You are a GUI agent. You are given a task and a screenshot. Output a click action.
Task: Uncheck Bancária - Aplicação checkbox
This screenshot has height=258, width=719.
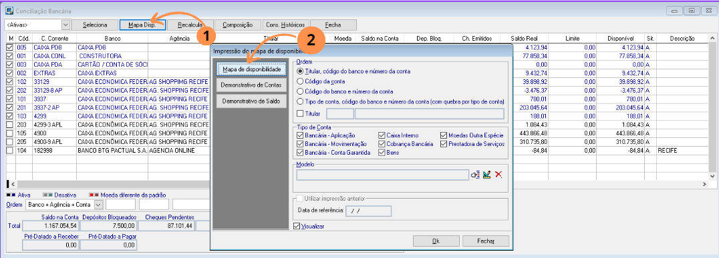pyautogui.click(x=300, y=135)
